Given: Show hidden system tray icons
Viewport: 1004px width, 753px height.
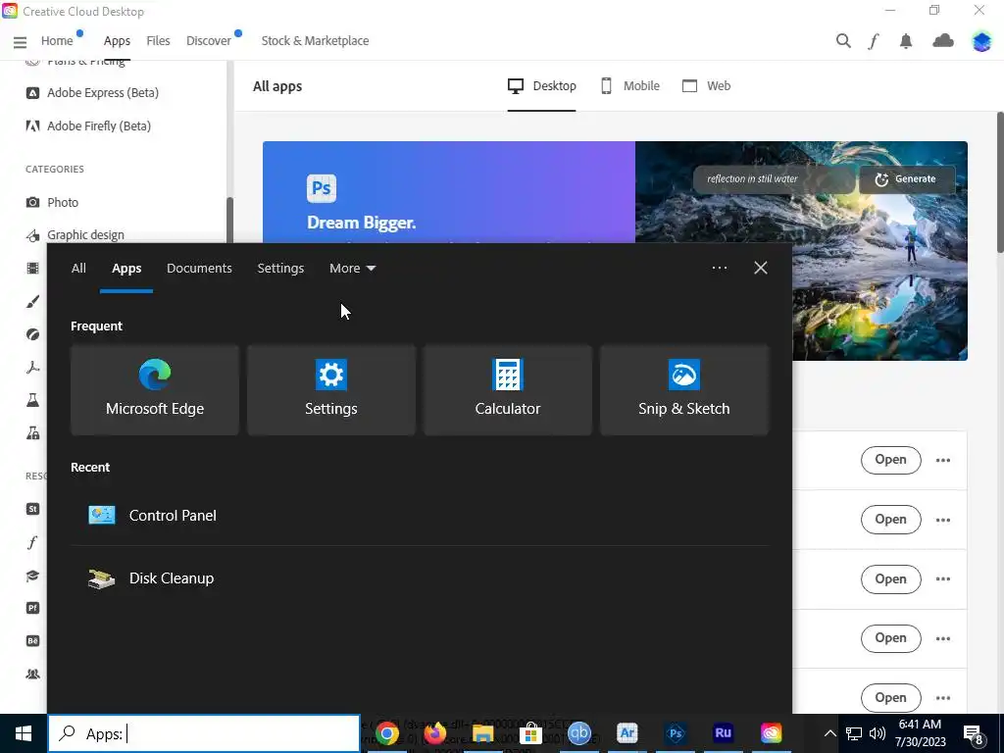Looking at the screenshot, I should (x=829, y=733).
